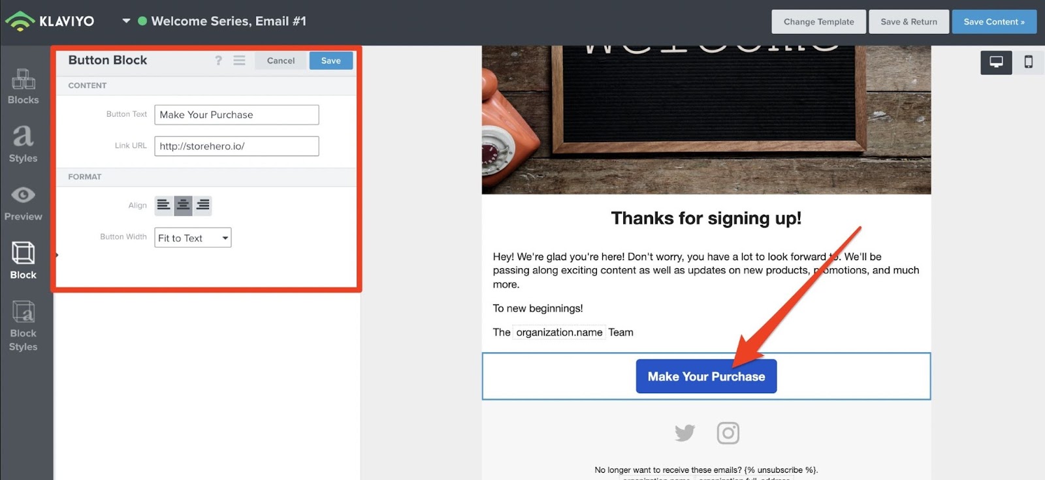Click the Change Template button
Screen dimensions: 1045x480
click(819, 22)
